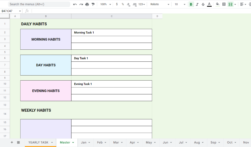
Task: Open Master tab options arrow
Action: (73, 143)
